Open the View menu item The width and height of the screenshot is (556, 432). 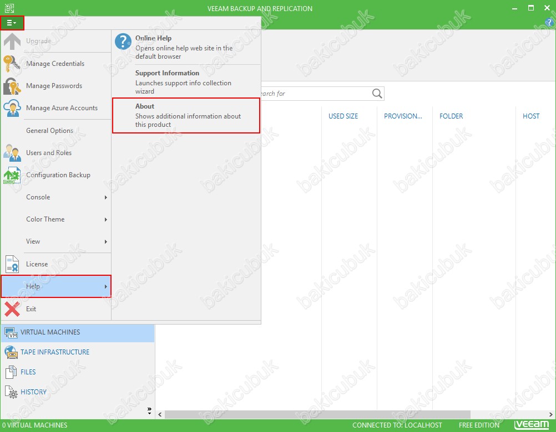click(56, 241)
